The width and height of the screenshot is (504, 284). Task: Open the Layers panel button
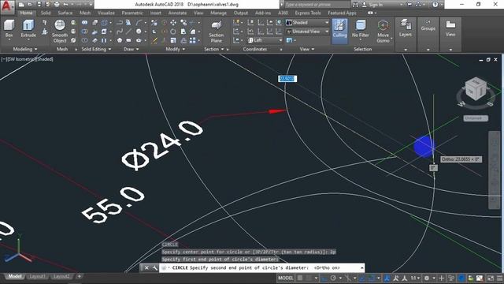(406, 28)
